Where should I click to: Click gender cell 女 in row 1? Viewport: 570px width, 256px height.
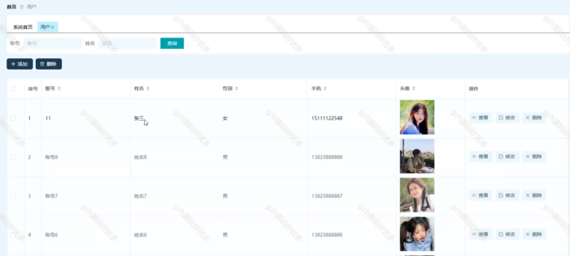[225, 118]
